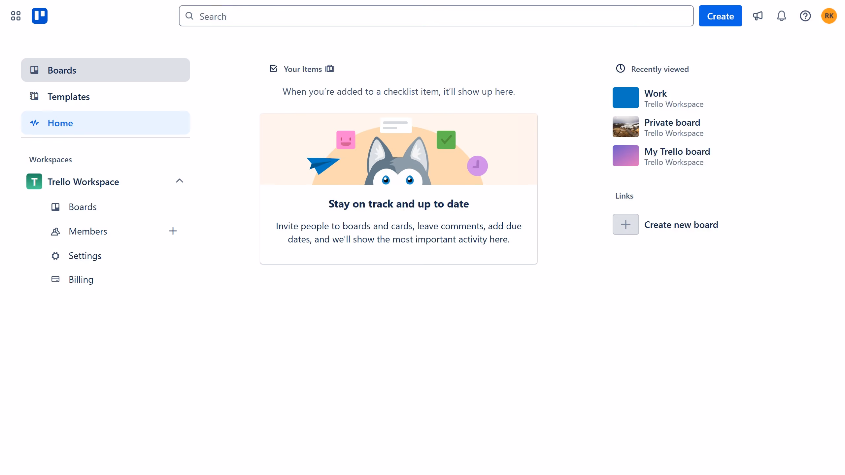Open the app switcher grid icon

tap(16, 16)
